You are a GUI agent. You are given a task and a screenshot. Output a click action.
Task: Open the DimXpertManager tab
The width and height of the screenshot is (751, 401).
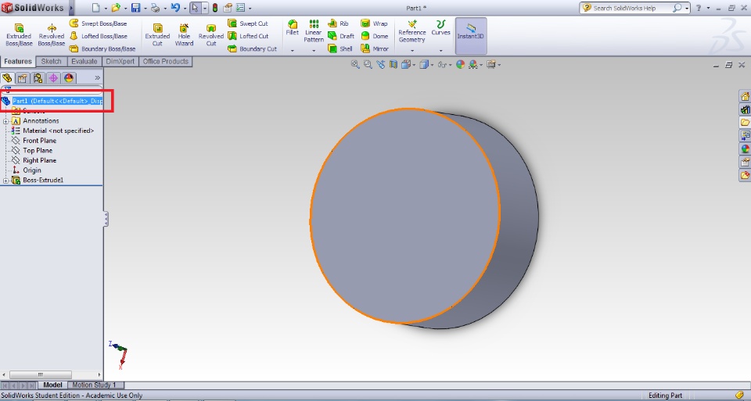click(53, 78)
